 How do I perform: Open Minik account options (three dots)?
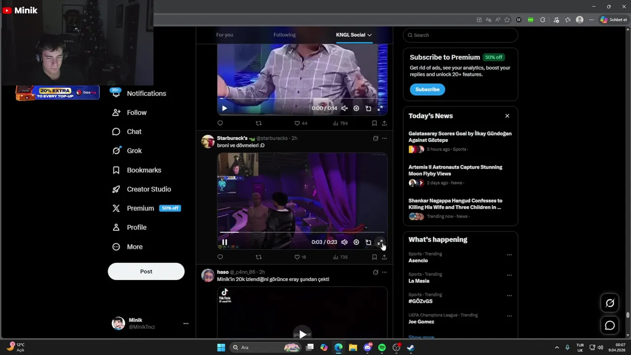[x=186, y=323]
